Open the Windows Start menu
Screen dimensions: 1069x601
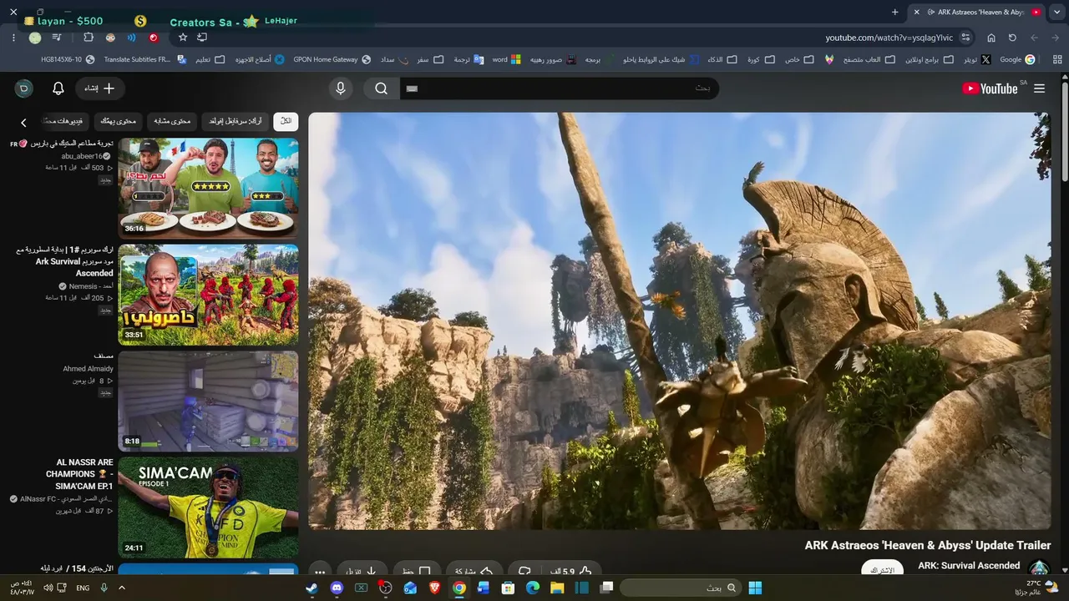click(x=755, y=588)
